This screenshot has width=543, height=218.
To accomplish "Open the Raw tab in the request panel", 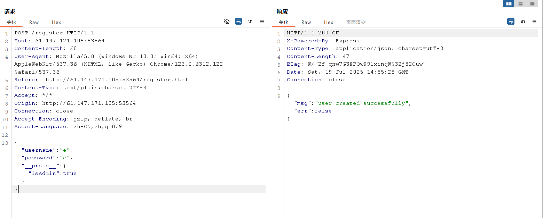I will coord(34,22).
